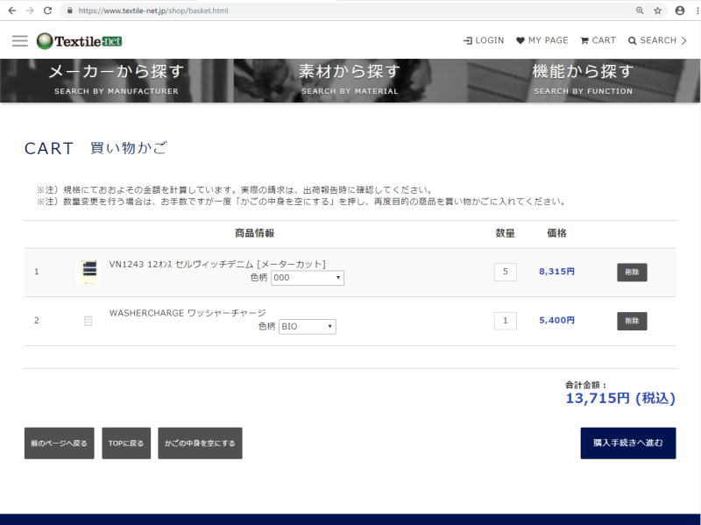Image resolution: width=701 pixels, height=525 pixels.
Task: Click the WASHERCHARGE placeholder image icon
Action: [89, 321]
